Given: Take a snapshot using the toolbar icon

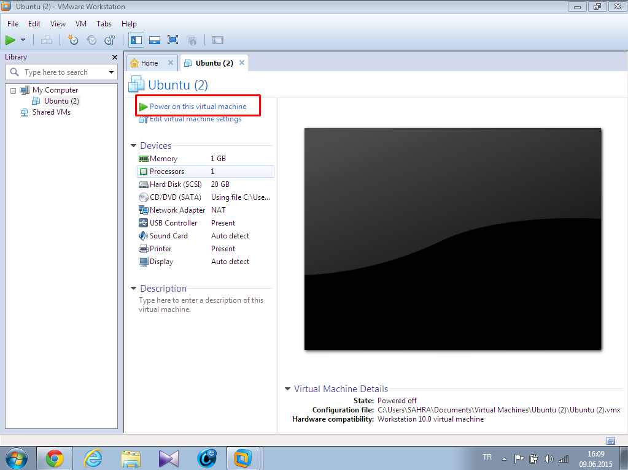Looking at the screenshot, I should pos(73,40).
